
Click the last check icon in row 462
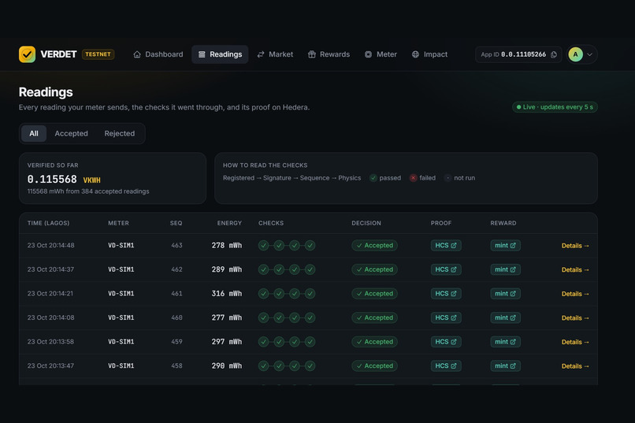coord(310,269)
